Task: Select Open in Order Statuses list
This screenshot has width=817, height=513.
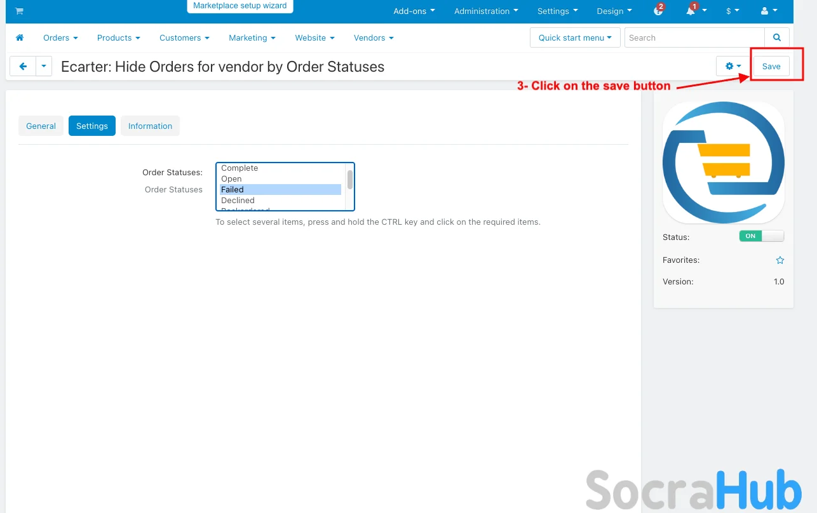Action: (x=280, y=179)
